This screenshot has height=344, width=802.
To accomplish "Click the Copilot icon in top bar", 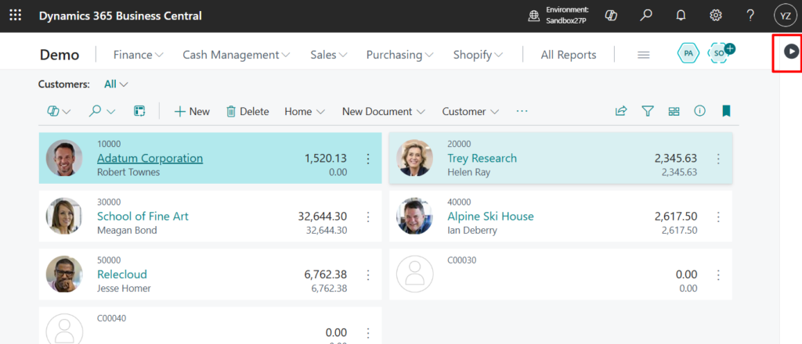I will coord(612,16).
